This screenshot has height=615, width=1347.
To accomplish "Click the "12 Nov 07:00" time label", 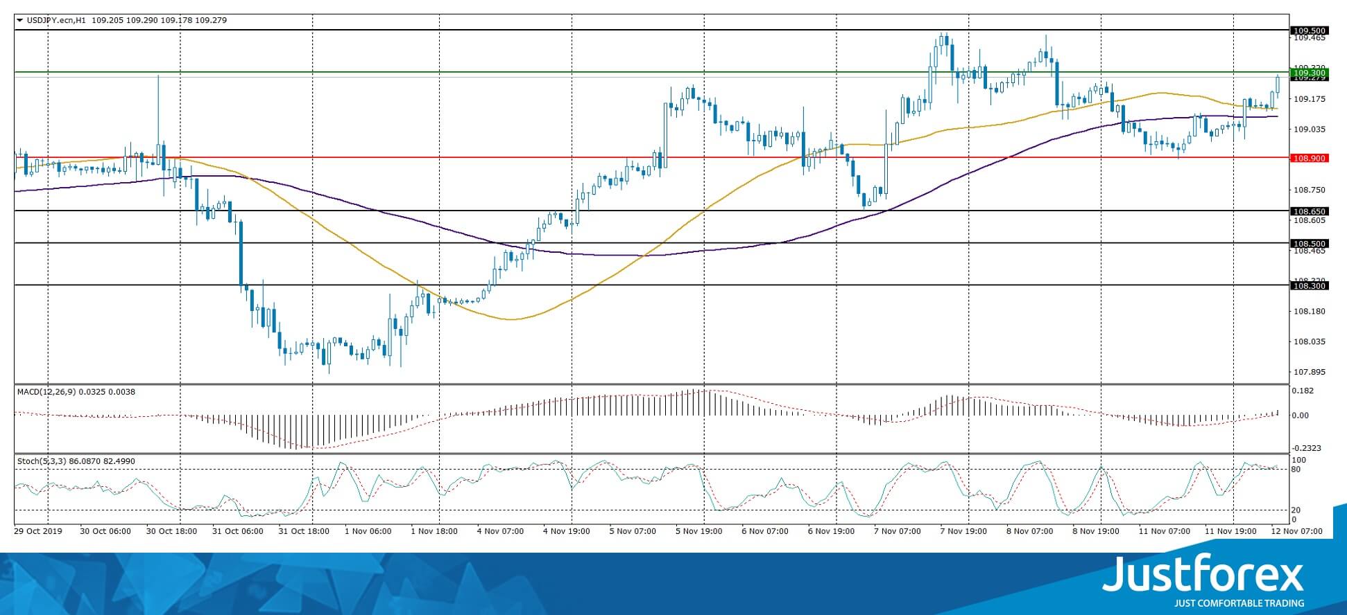I will pos(1296,532).
